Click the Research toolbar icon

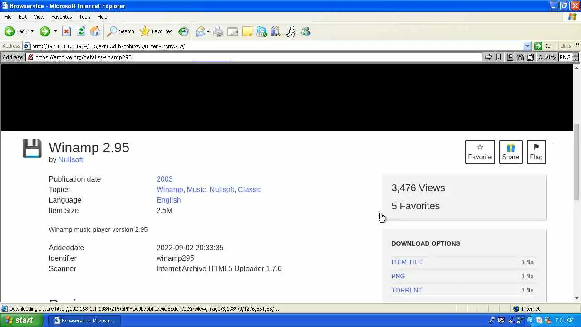click(276, 31)
